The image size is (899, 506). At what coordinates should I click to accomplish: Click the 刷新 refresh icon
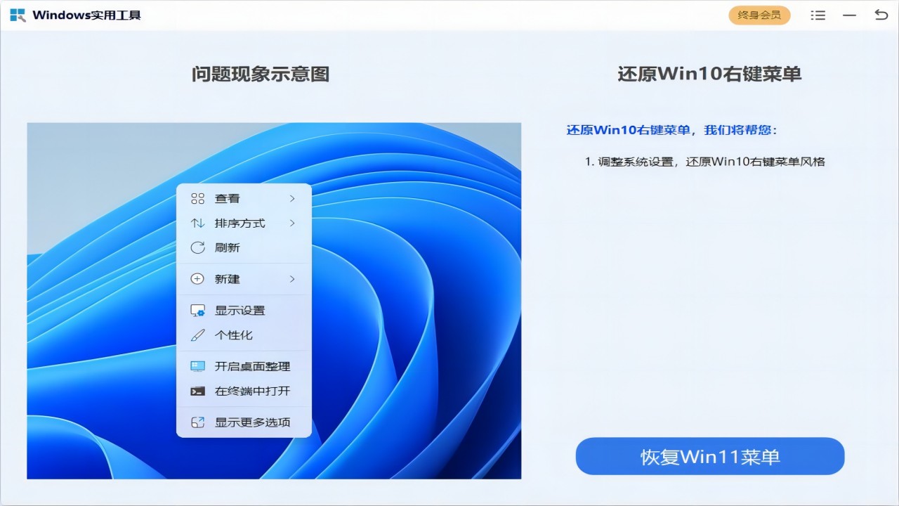[x=197, y=247]
